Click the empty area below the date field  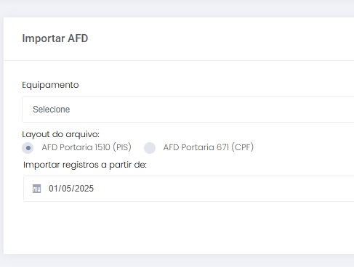point(179,227)
